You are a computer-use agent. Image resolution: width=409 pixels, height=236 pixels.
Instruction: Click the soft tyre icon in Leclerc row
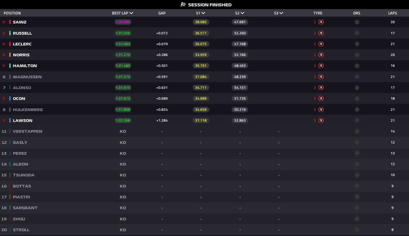321,44
